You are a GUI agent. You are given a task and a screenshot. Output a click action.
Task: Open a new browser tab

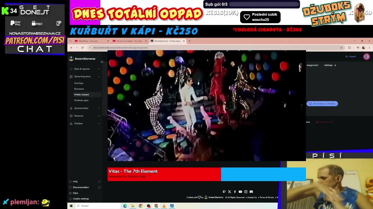tap(189, 41)
